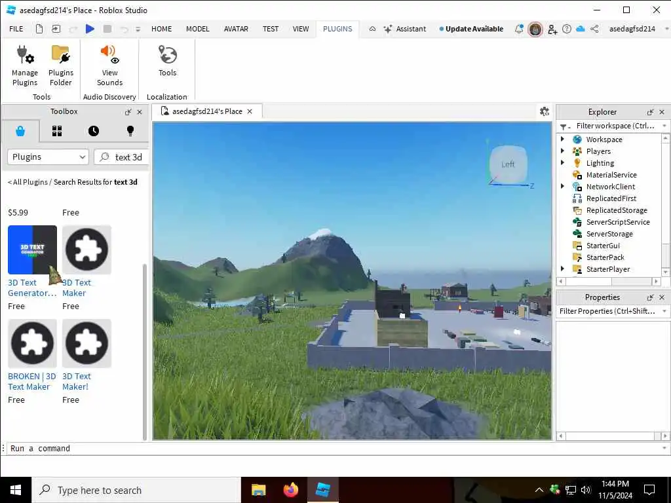Switch to the HOME ribbon tab
Viewport: 671px width, 503px height.
[x=161, y=29]
